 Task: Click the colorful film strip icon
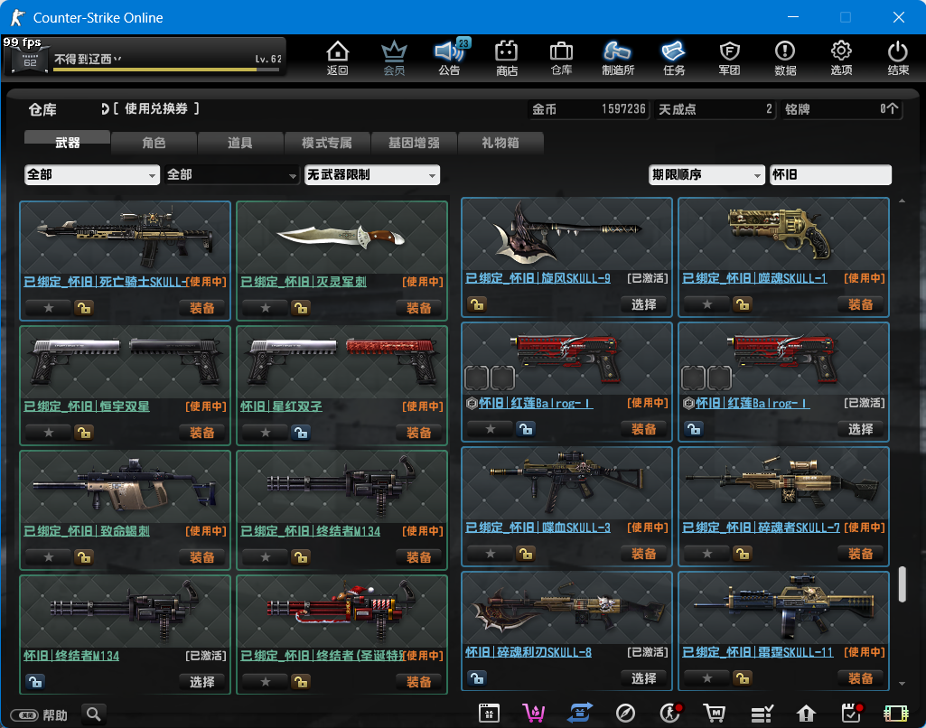pyautogui.click(x=896, y=714)
